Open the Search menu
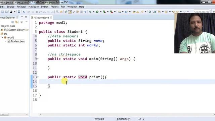The height and width of the screenshot is (121, 215). pyautogui.click(x=45, y=7)
